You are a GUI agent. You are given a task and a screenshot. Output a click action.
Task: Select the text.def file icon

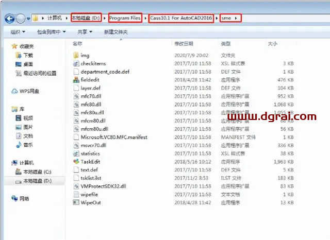point(76,170)
